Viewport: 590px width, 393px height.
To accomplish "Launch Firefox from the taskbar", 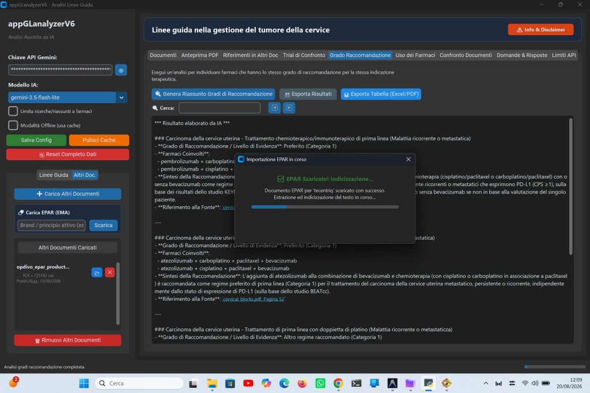I will (302, 383).
